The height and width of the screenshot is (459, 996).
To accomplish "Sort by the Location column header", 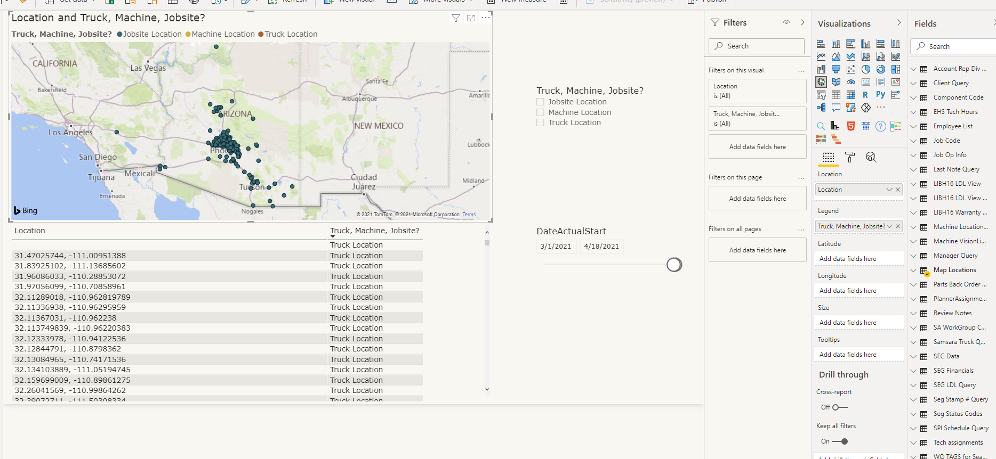I will (30, 231).
